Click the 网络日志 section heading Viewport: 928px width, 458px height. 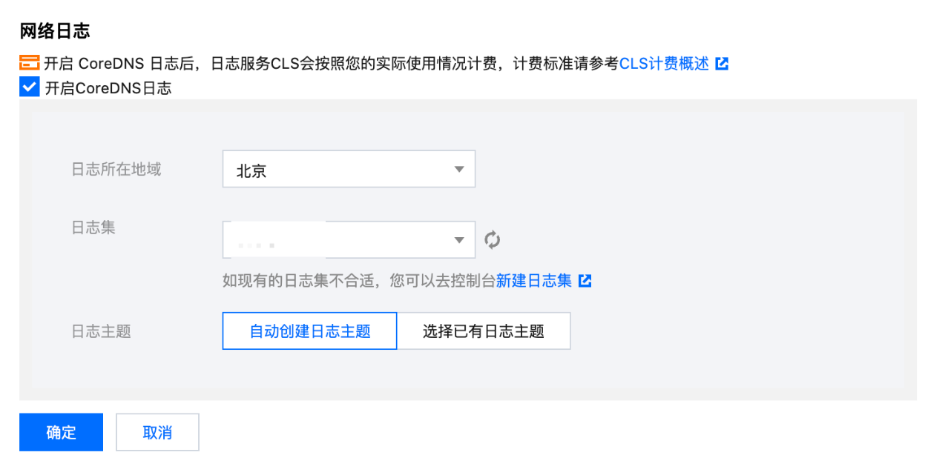coord(55,31)
